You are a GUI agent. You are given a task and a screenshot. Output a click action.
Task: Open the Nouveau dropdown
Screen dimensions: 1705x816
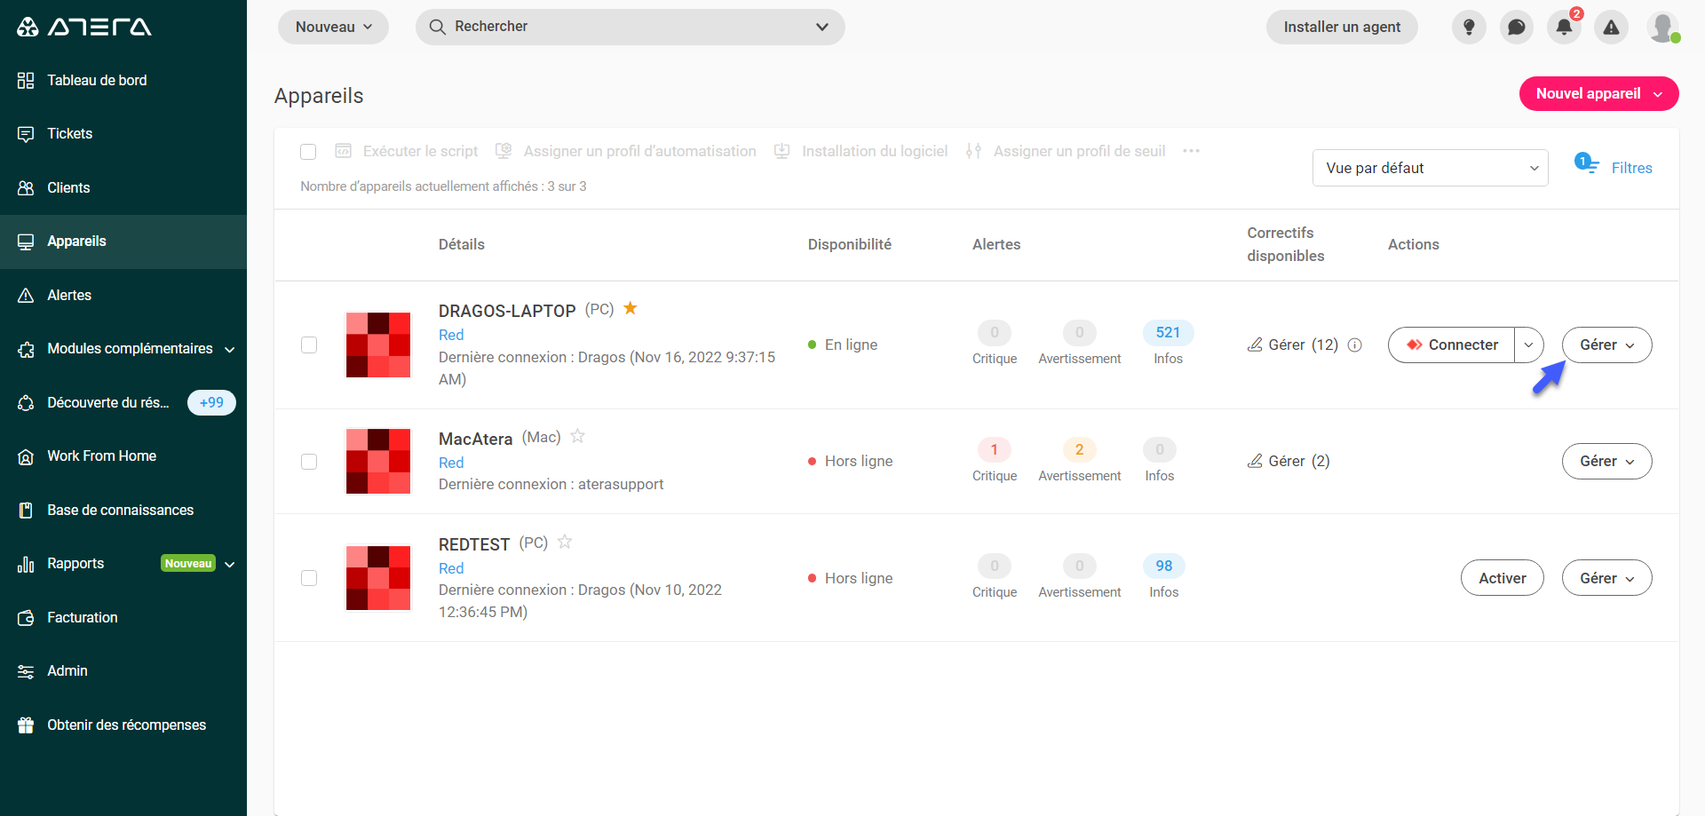pos(333,27)
